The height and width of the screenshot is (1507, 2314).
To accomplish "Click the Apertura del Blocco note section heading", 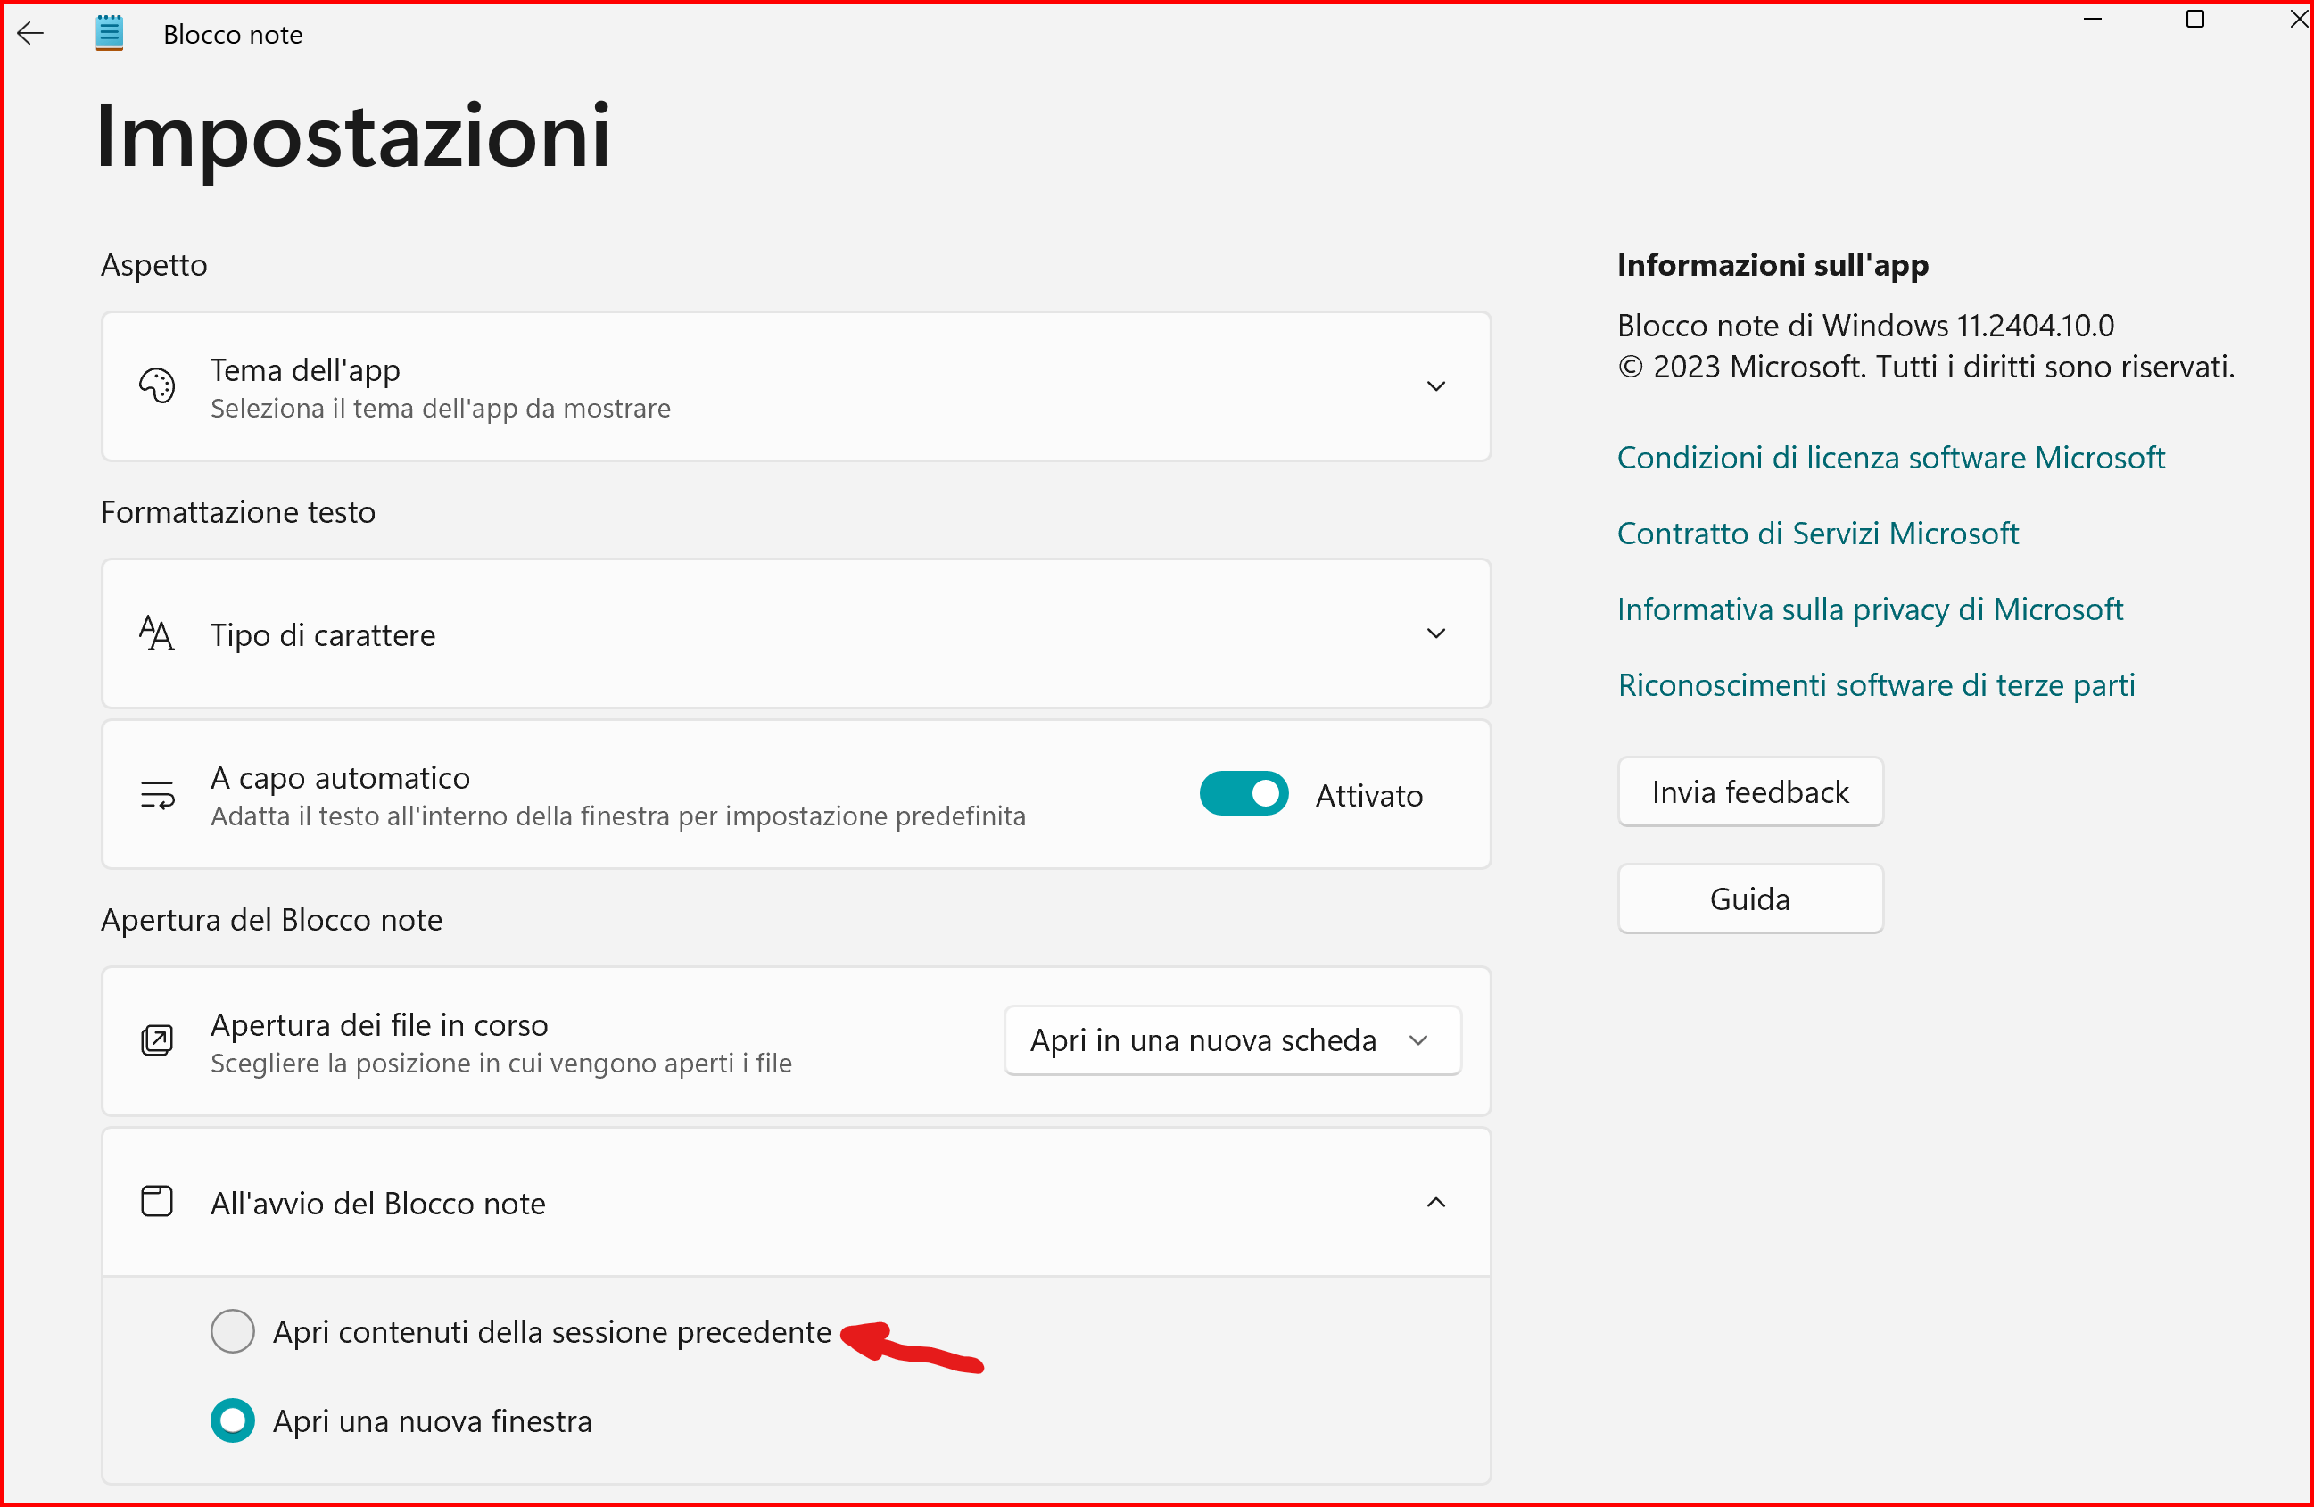I will pos(272,920).
